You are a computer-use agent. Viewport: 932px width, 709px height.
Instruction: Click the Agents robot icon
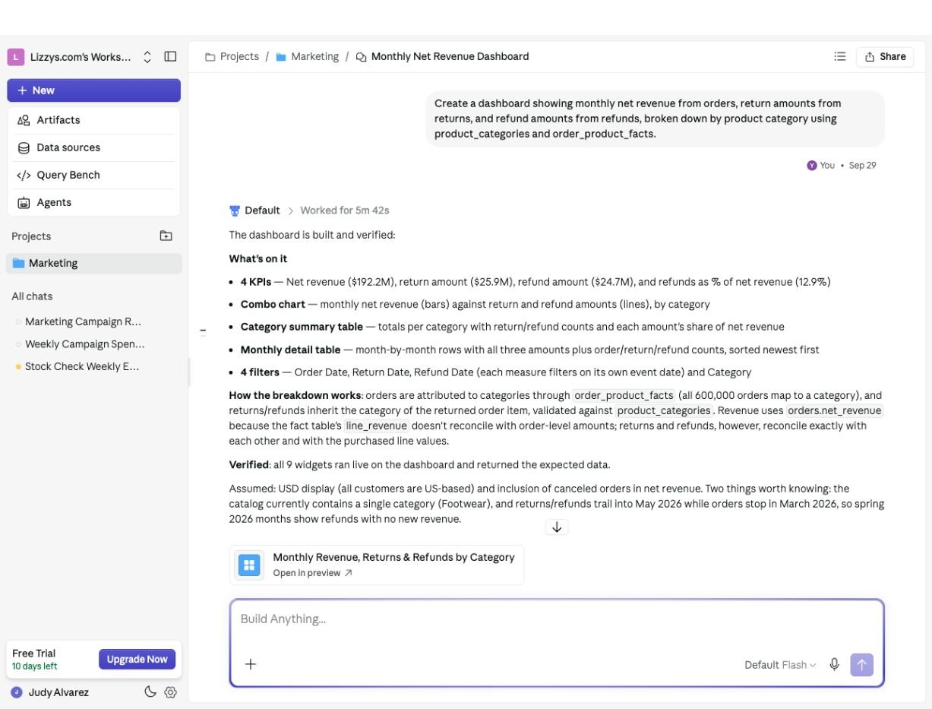pos(24,202)
